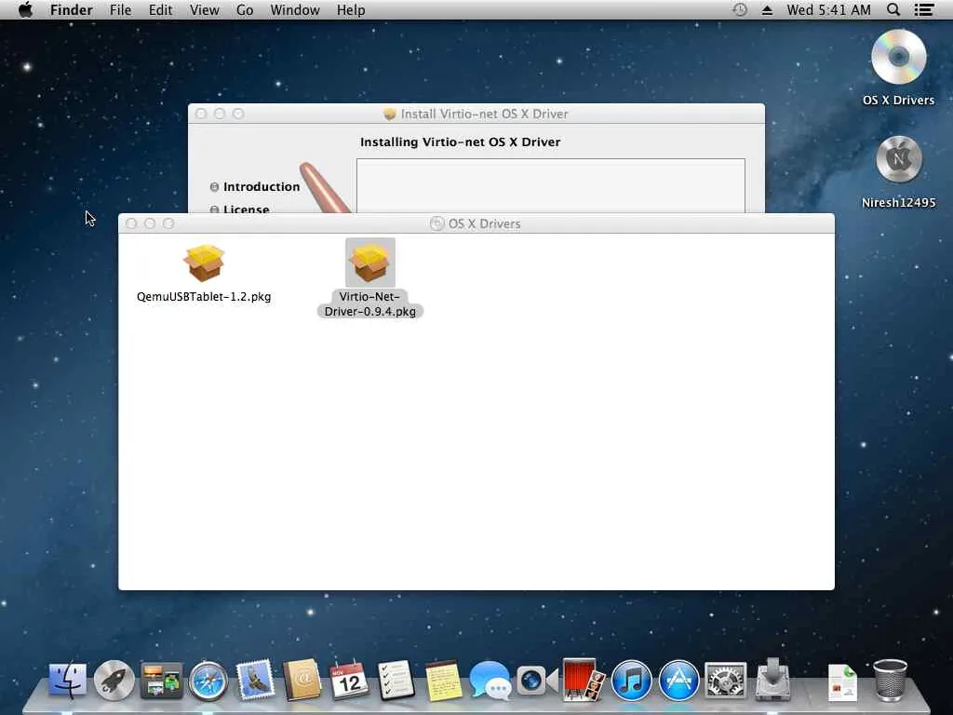Open System Preferences from the Dock
953x715 pixels.
pos(725,680)
